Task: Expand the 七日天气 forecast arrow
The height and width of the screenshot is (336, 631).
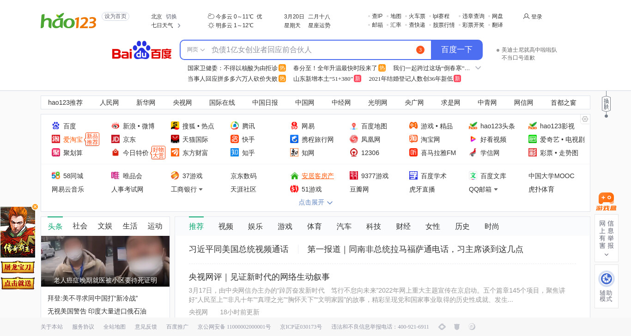Action: (x=179, y=25)
